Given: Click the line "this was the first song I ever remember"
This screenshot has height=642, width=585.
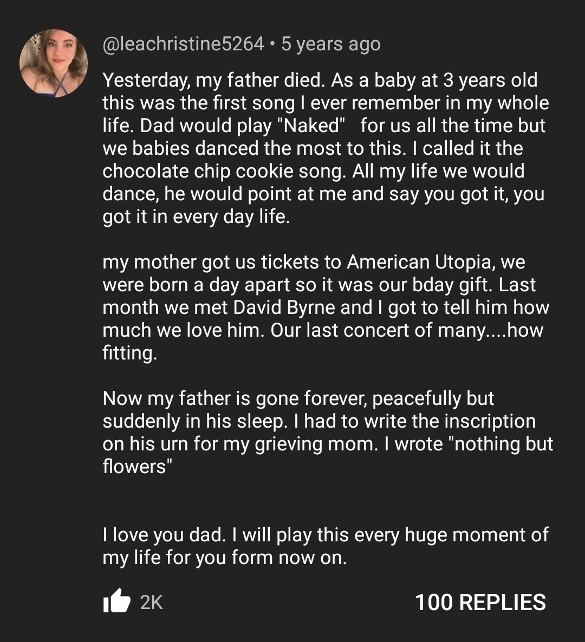Looking at the screenshot, I should coord(271,103).
